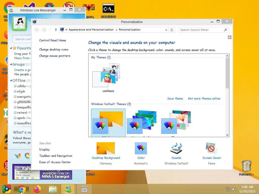Select offline contact cdh8u
This screenshot has width=259, height=194.
pos(23,86)
